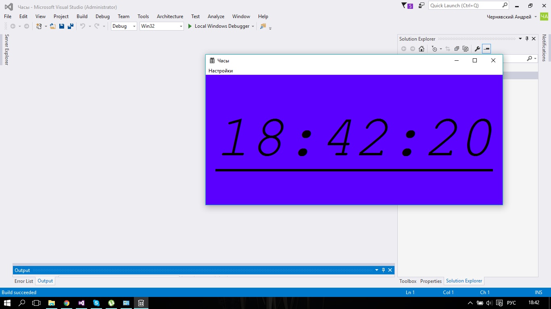Viewport: 551px width, 309px height.
Task: Close the Solution Explorer panel
Action: 534,39
